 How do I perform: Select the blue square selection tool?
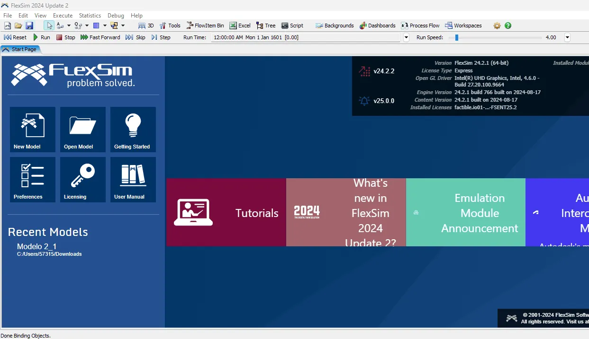pyautogui.click(x=96, y=26)
